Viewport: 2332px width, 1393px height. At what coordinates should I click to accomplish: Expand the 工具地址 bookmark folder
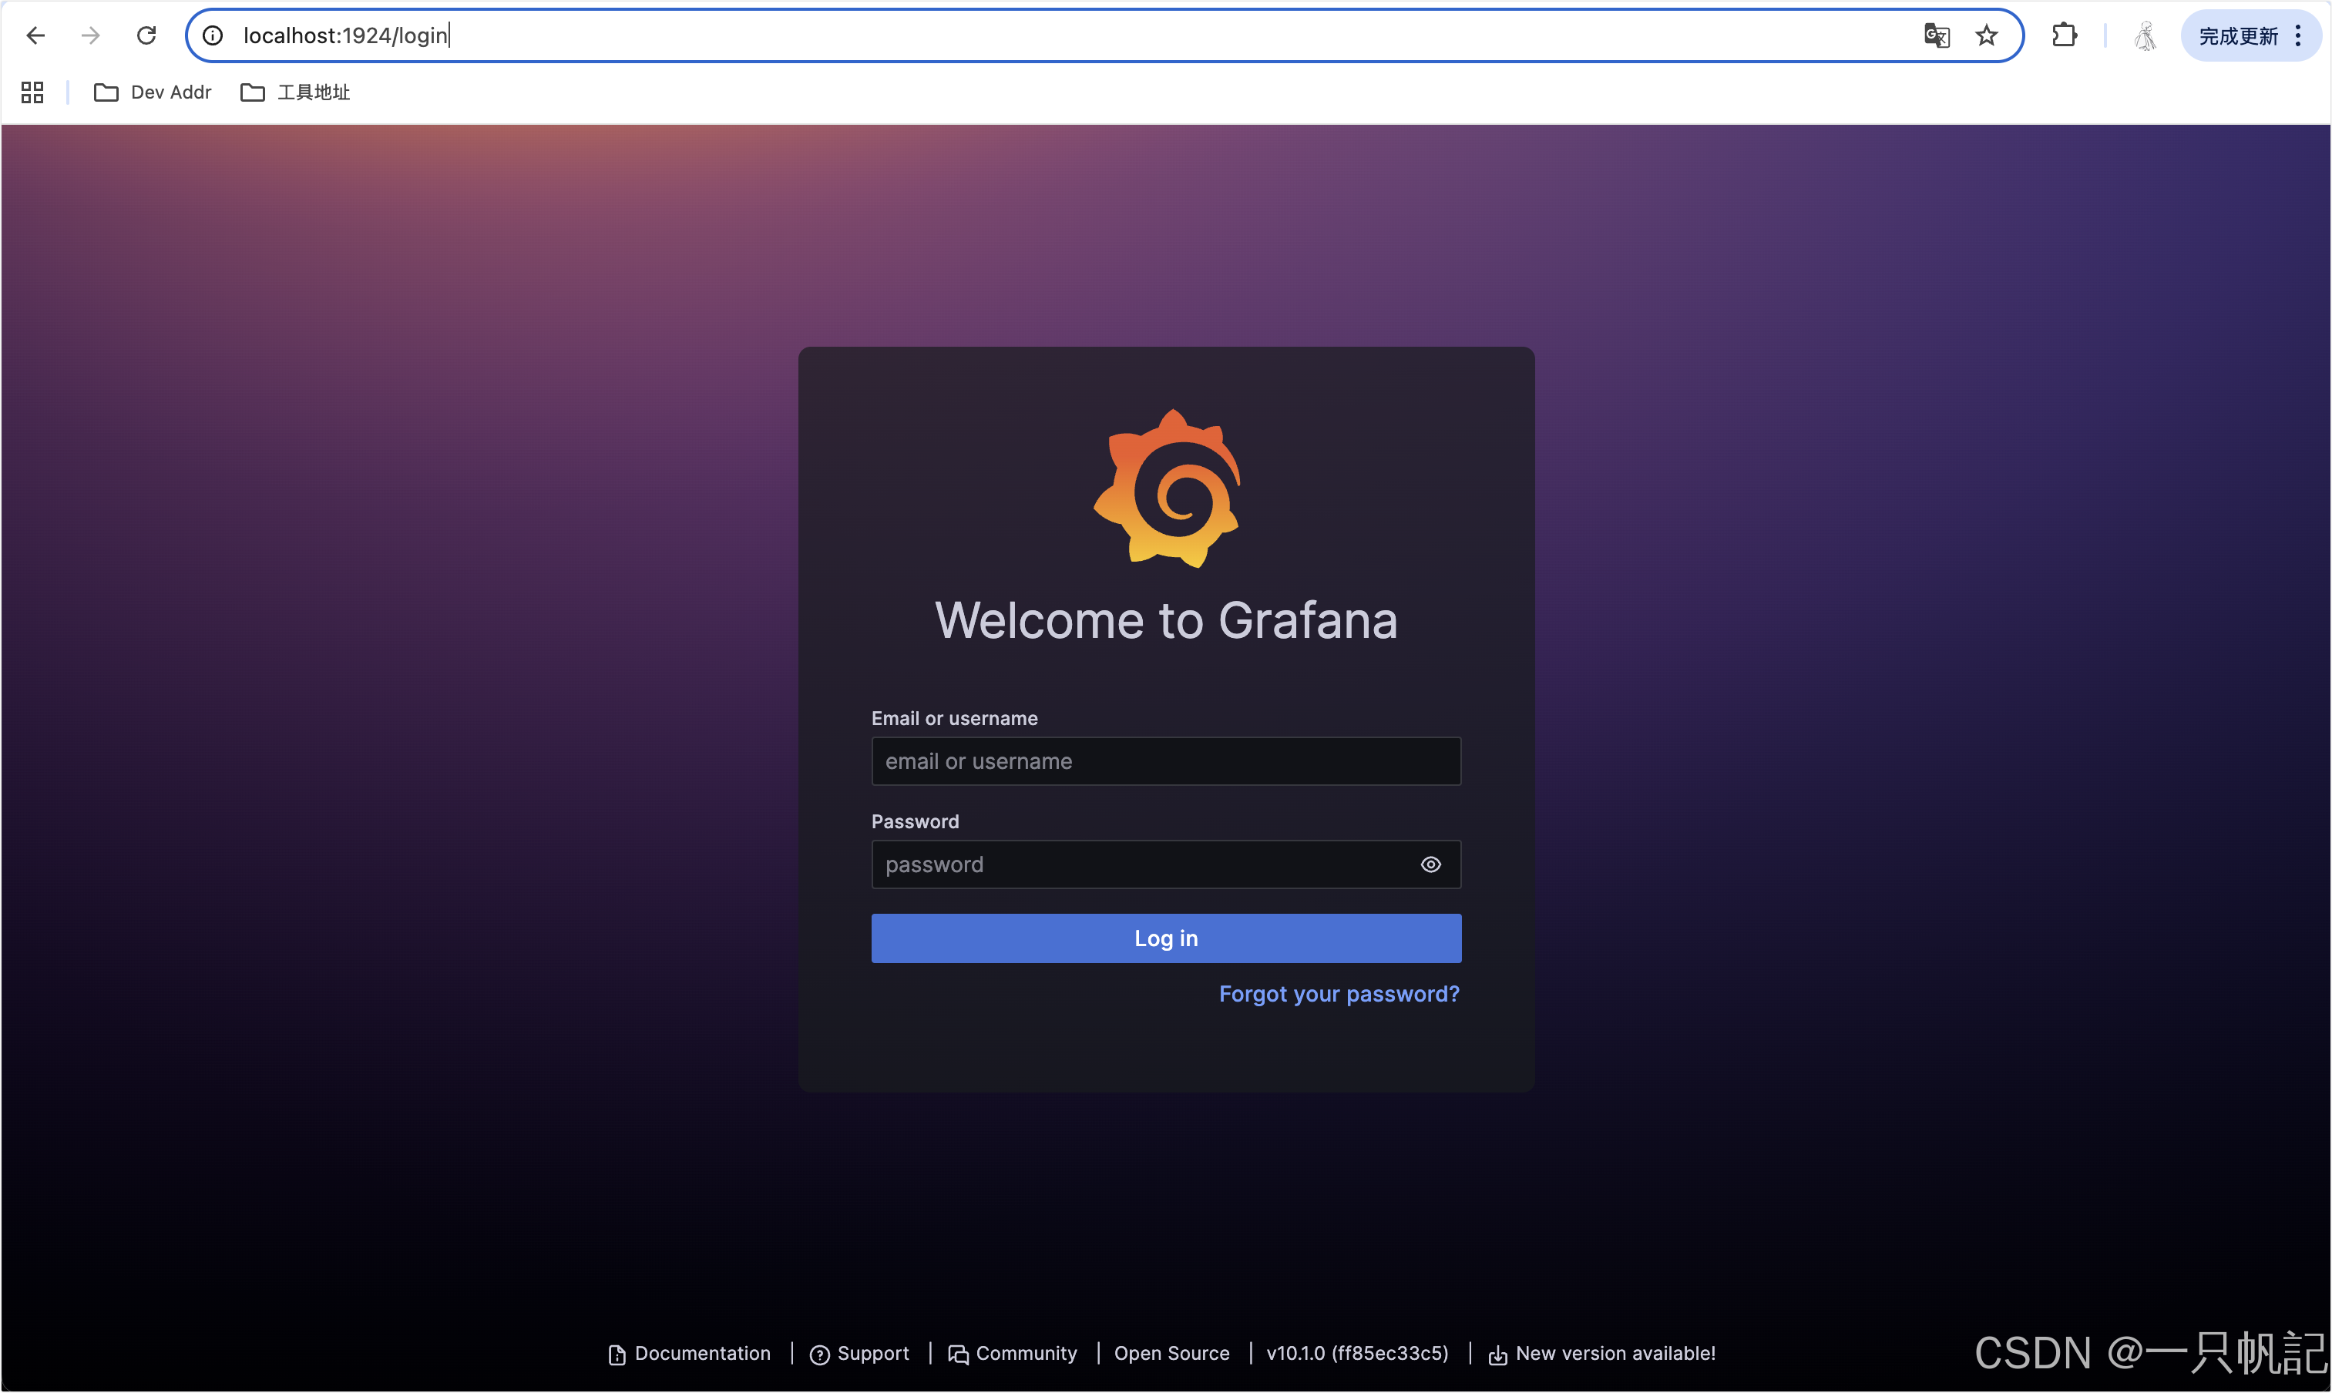click(296, 92)
